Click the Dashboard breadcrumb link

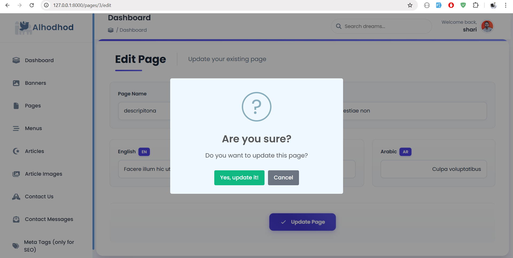[x=133, y=30]
